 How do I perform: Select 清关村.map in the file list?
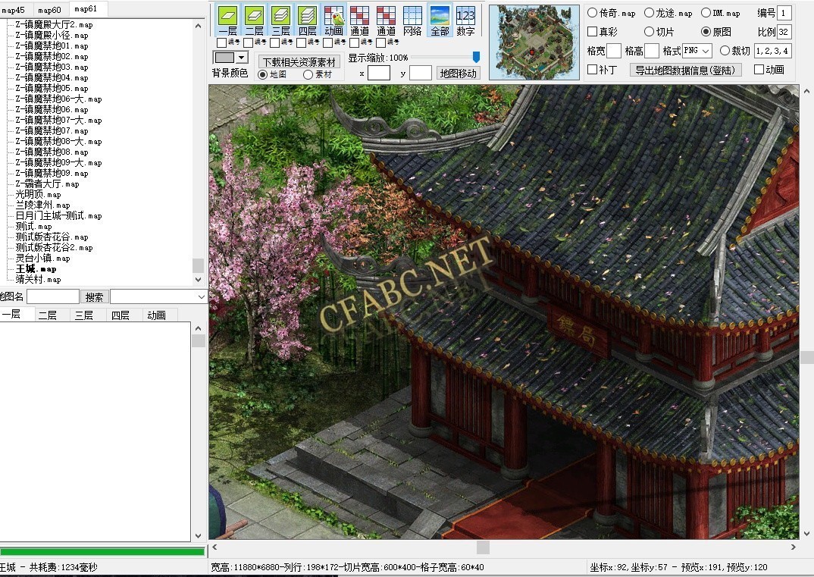(38, 280)
